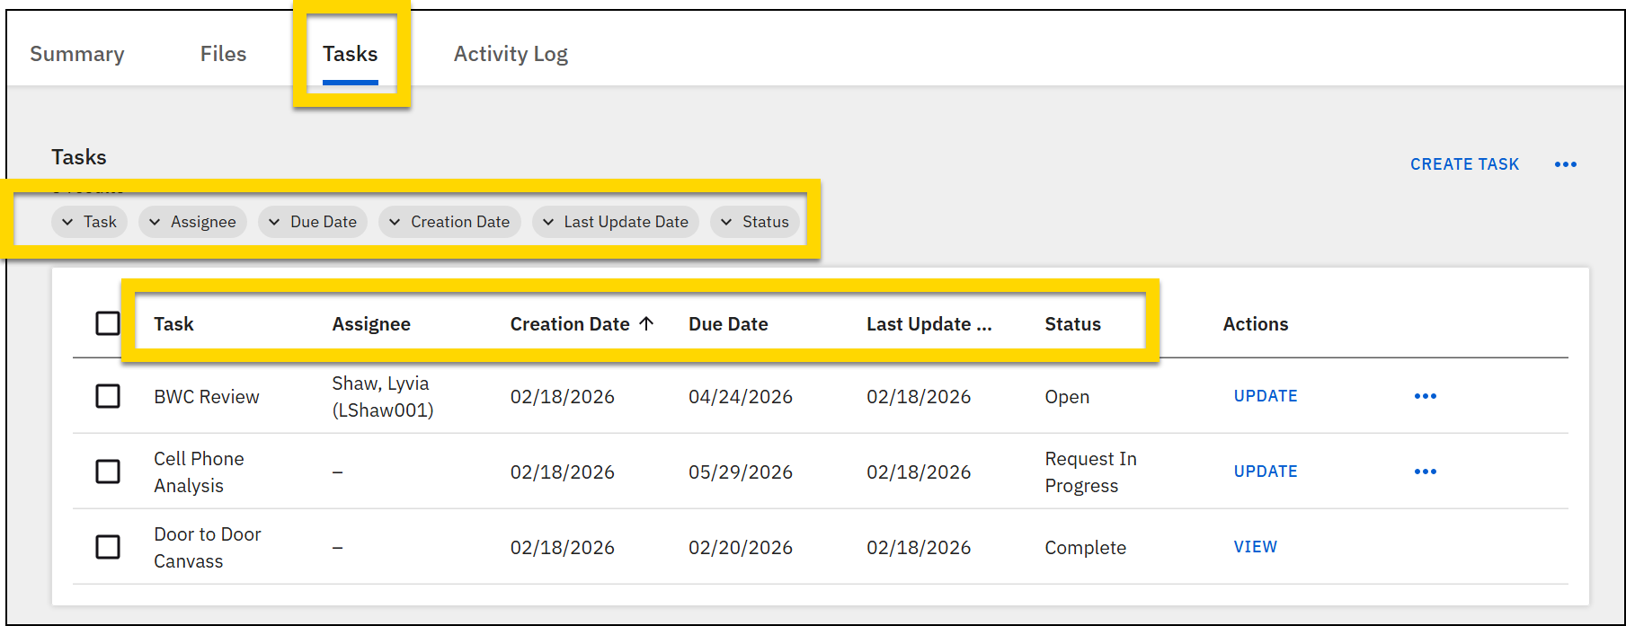Open the Activity Log tab
This screenshot has width=1626, height=626.
click(x=511, y=54)
